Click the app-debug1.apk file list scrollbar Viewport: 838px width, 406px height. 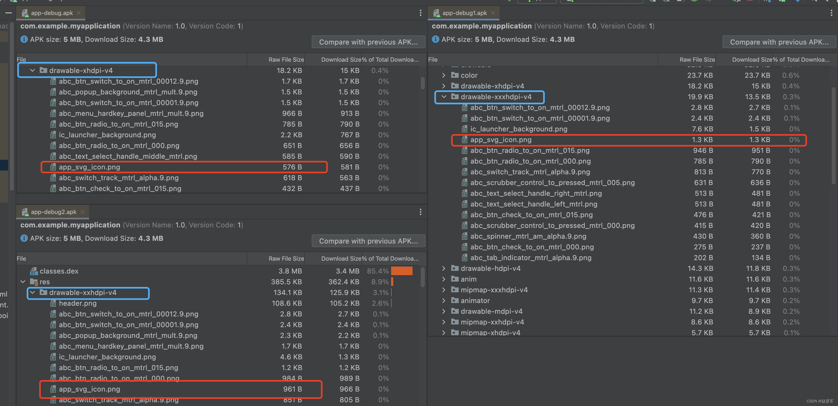click(833, 135)
